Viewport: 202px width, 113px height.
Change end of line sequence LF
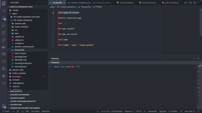(145, 111)
